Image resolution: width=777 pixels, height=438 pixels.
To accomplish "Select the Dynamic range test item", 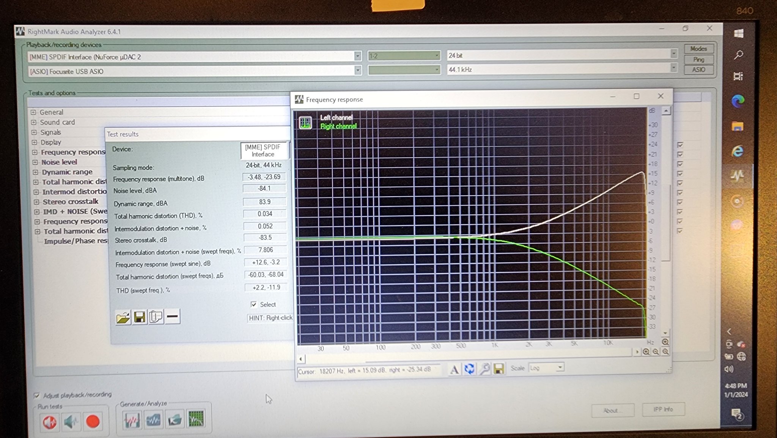I will (x=67, y=172).
